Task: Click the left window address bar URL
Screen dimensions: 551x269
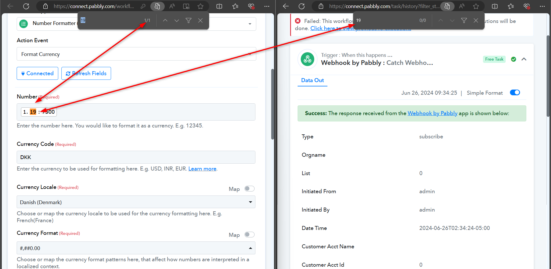Action: tap(94, 6)
